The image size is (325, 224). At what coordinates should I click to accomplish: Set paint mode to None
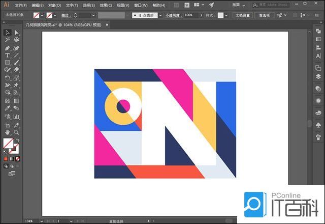click(x=18, y=159)
